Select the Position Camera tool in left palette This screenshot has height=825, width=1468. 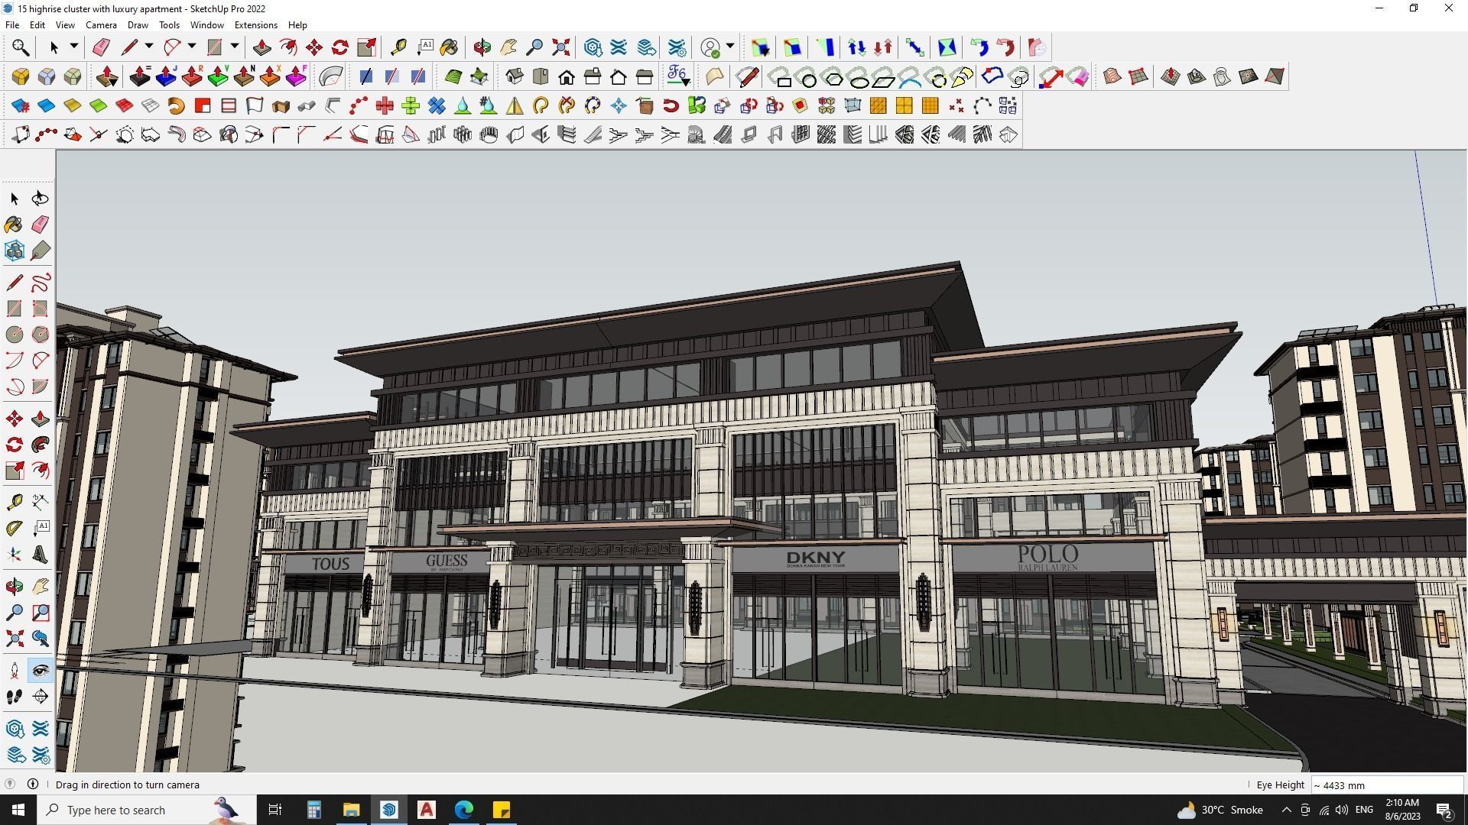pyautogui.click(x=15, y=671)
